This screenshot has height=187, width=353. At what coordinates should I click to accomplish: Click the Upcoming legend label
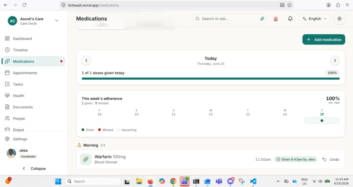point(129,130)
